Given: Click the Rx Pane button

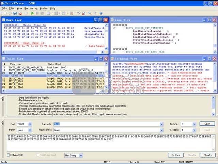Looking at the screenshot, I should 176,155.
